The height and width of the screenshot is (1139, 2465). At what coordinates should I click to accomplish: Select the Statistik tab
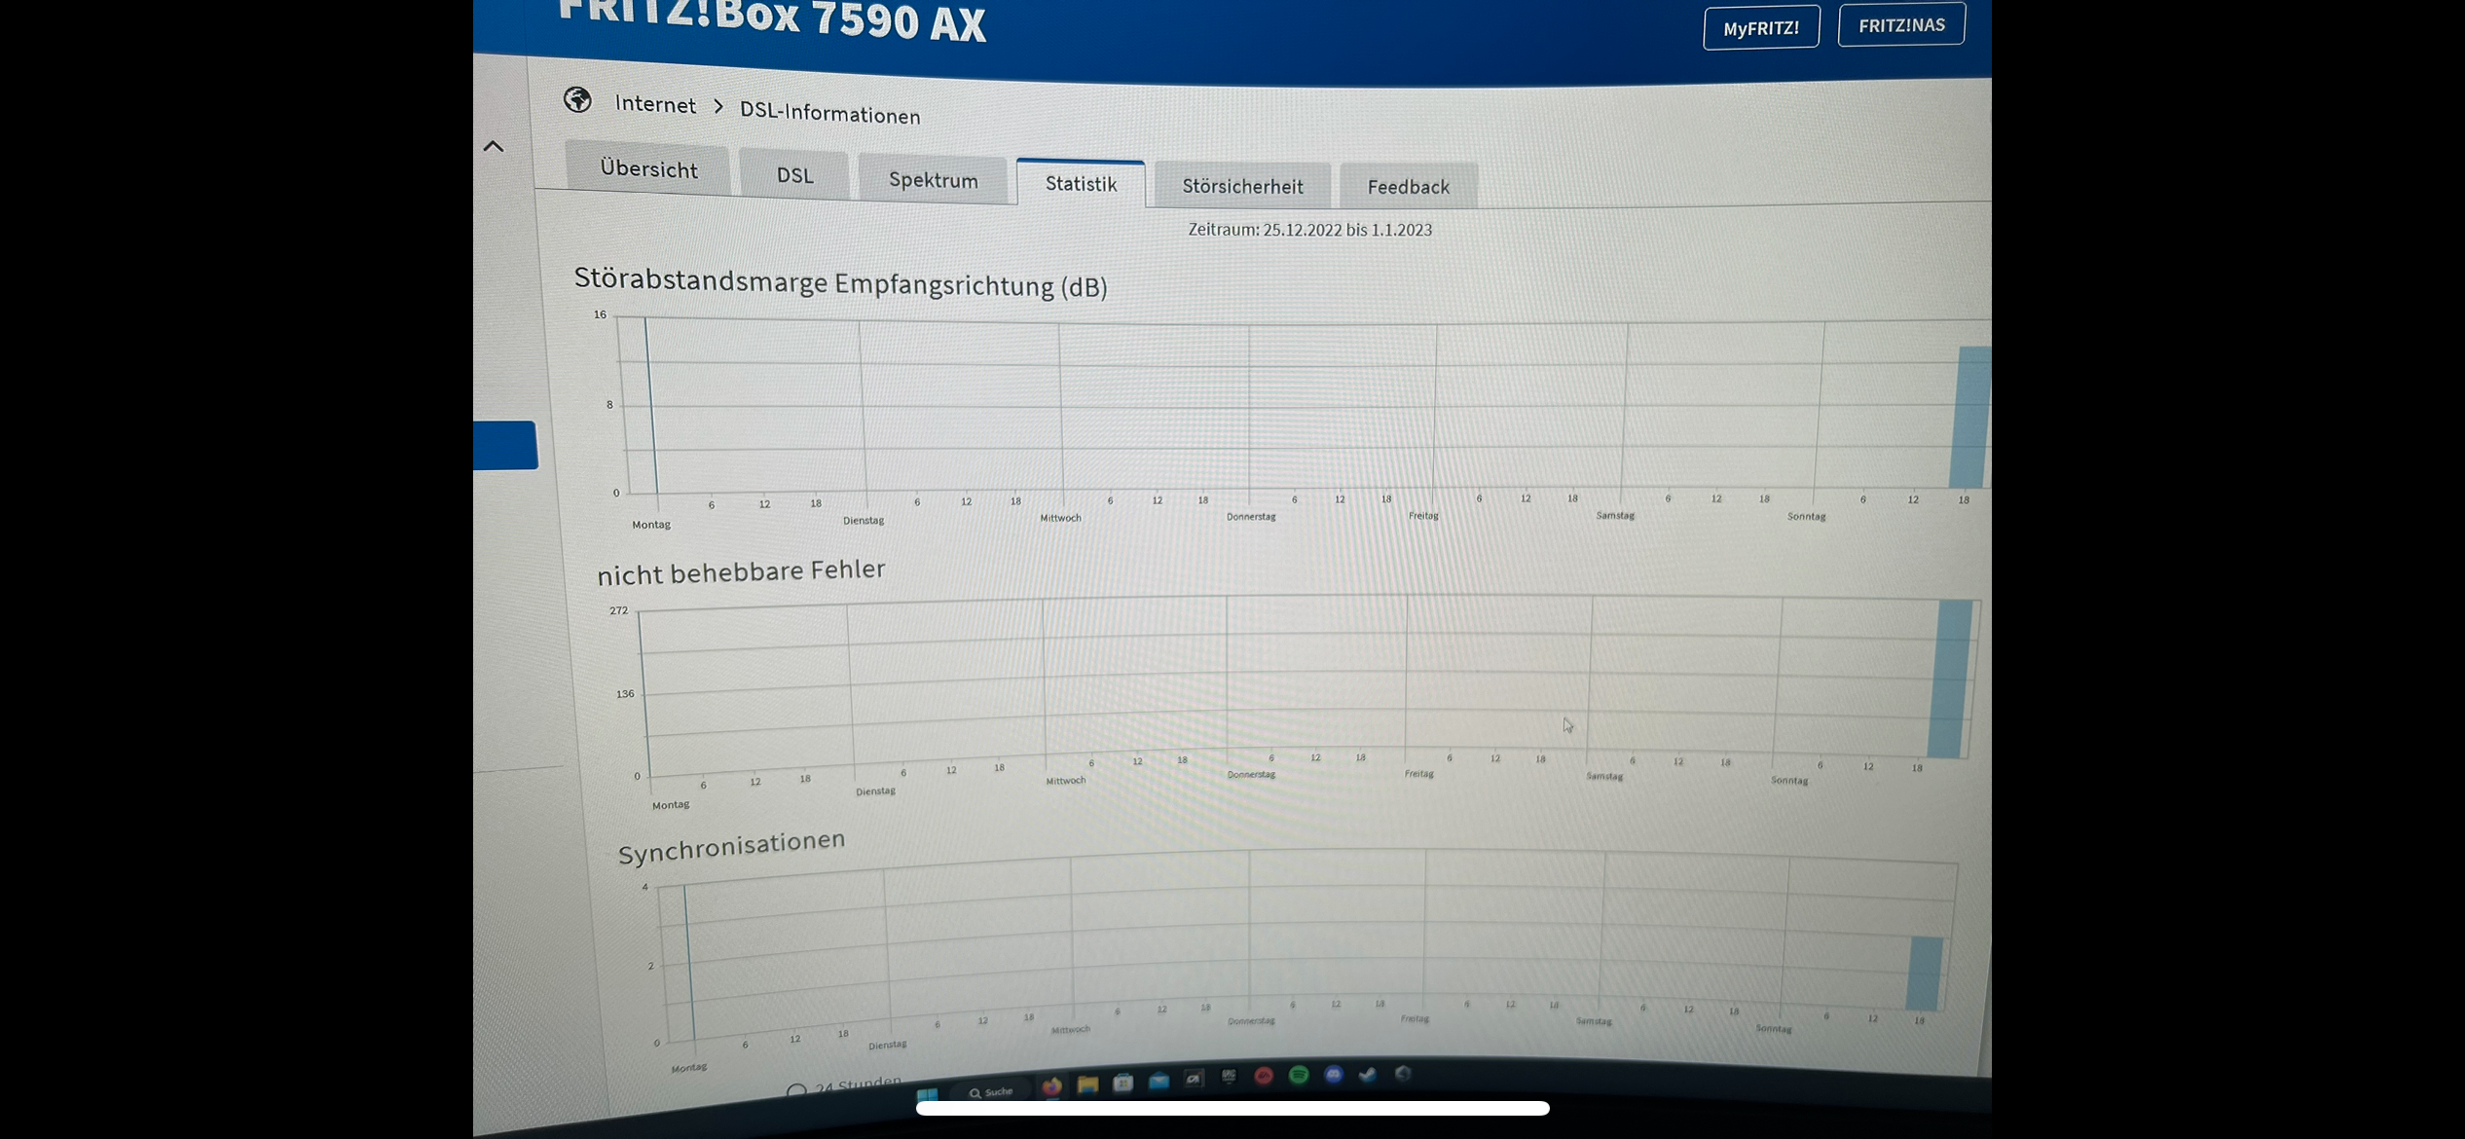pyautogui.click(x=1081, y=183)
